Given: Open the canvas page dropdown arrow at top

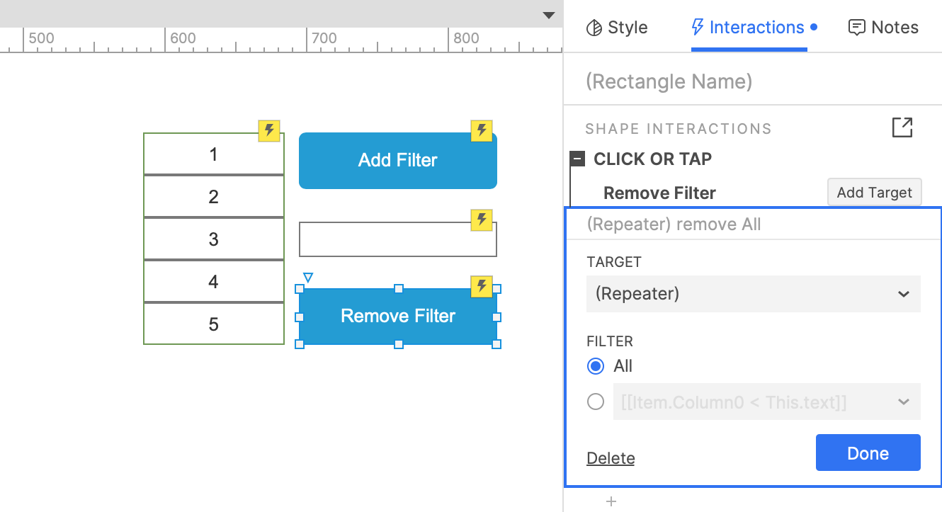Looking at the screenshot, I should (x=548, y=15).
